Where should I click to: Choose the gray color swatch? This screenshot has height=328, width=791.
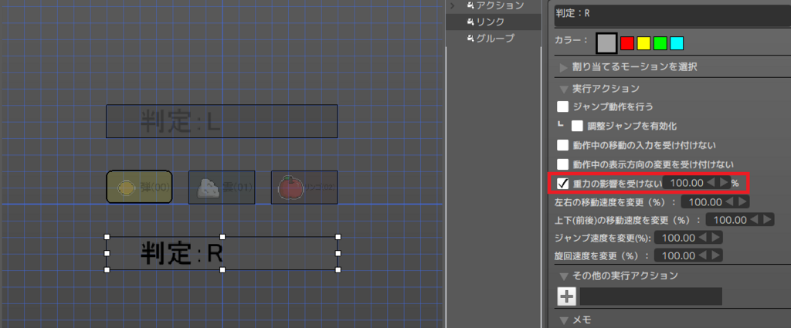click(607, 43)
